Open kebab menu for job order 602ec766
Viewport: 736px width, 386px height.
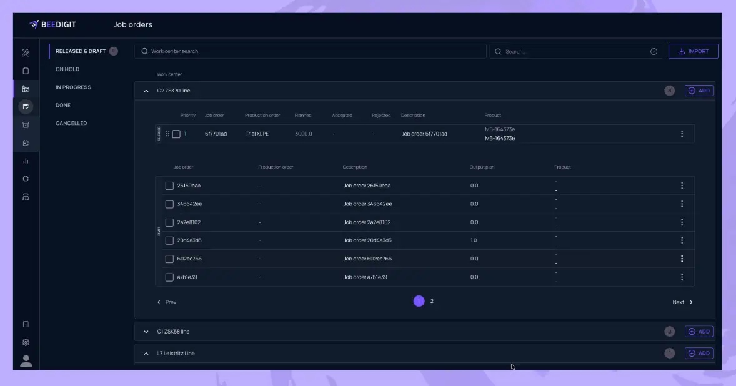click(682, 259)
